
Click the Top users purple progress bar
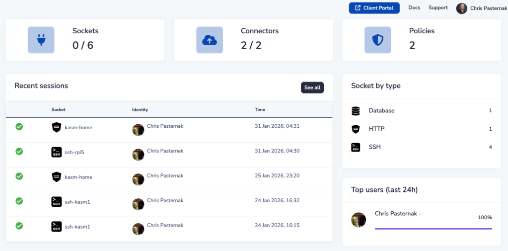pyautogui.click(x=433, y=229)
